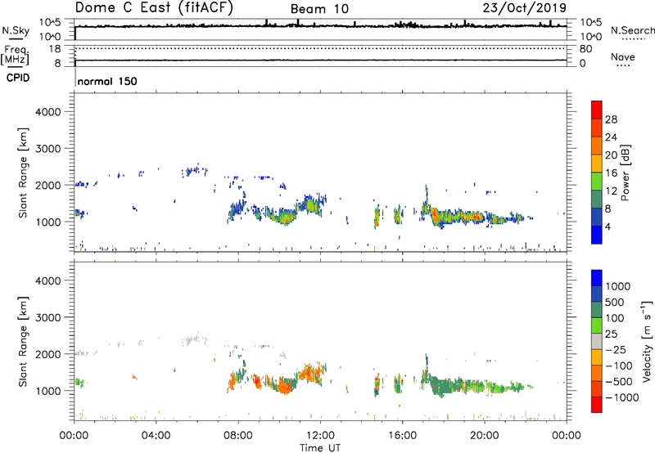655x453 pixels.
Task: Click the green velocity echo band near 18:00 UT
Action: 445,385
